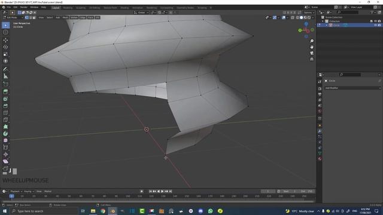Select the Add Cube tool

point(5,84)
